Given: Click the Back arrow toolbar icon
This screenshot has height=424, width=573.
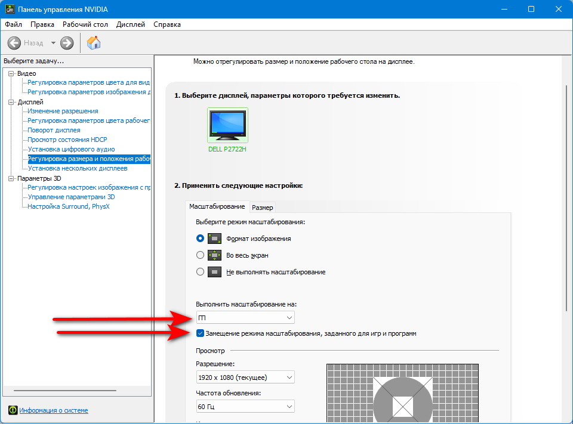Looking at the screenshot, I should (14, 43).
